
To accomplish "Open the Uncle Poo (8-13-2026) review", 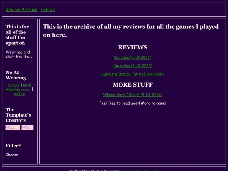I will pos(133,66).
